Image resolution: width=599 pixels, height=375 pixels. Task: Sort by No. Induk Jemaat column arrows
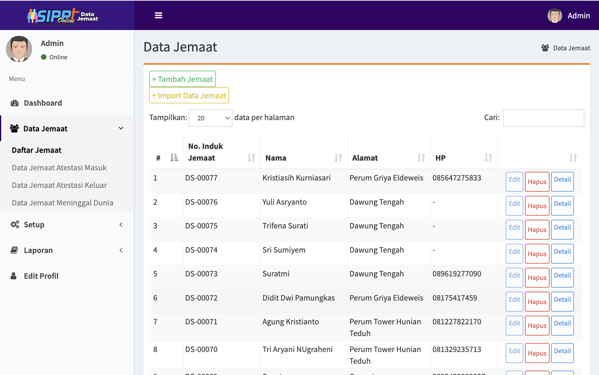(x=251, y=158)
